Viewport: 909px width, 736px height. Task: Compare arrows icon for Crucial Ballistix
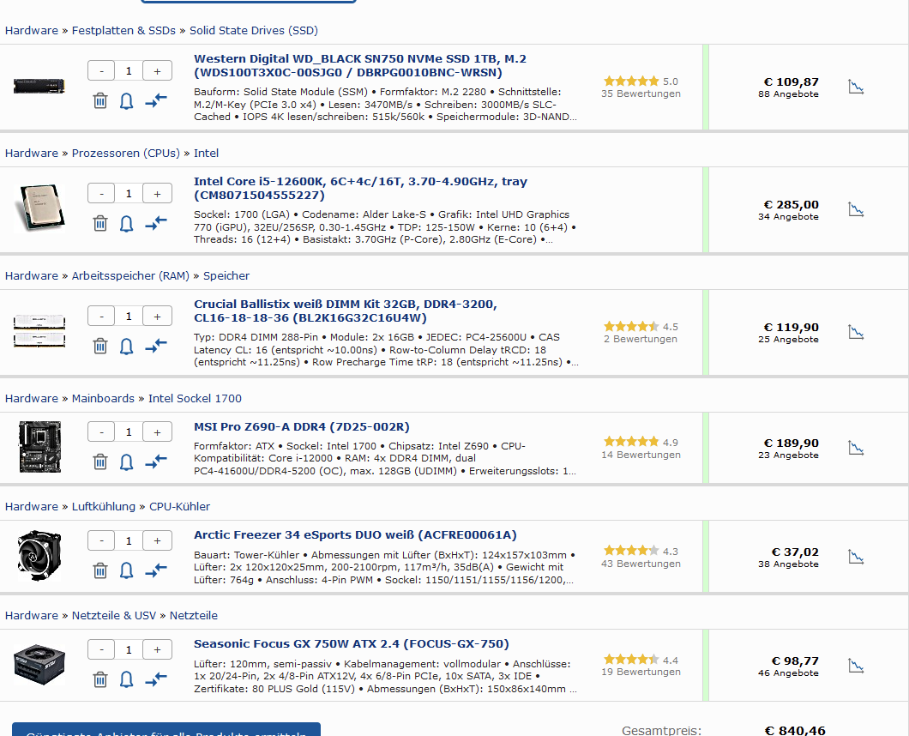156,346
